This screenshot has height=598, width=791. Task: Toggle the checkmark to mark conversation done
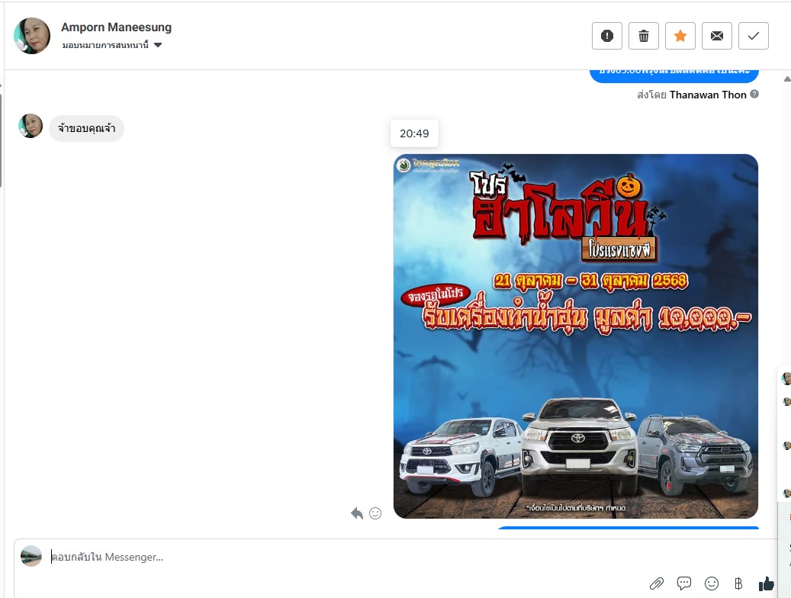point(754,36)
